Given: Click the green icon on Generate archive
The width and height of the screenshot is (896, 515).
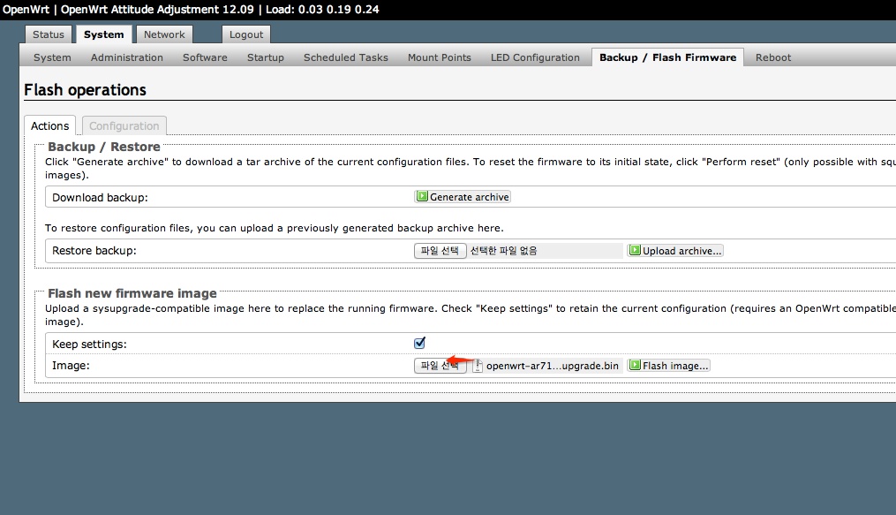Looking at the screenshot, I should click(422, 196).
